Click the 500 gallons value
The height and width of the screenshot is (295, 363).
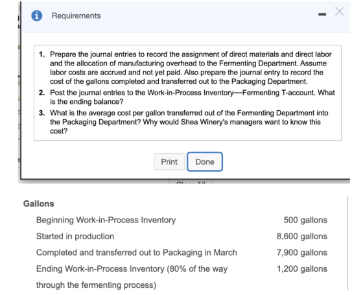[305, 220]
